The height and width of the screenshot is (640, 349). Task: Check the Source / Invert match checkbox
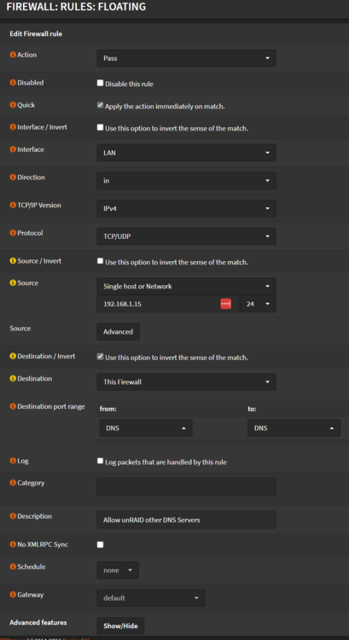tap(100, 261)
